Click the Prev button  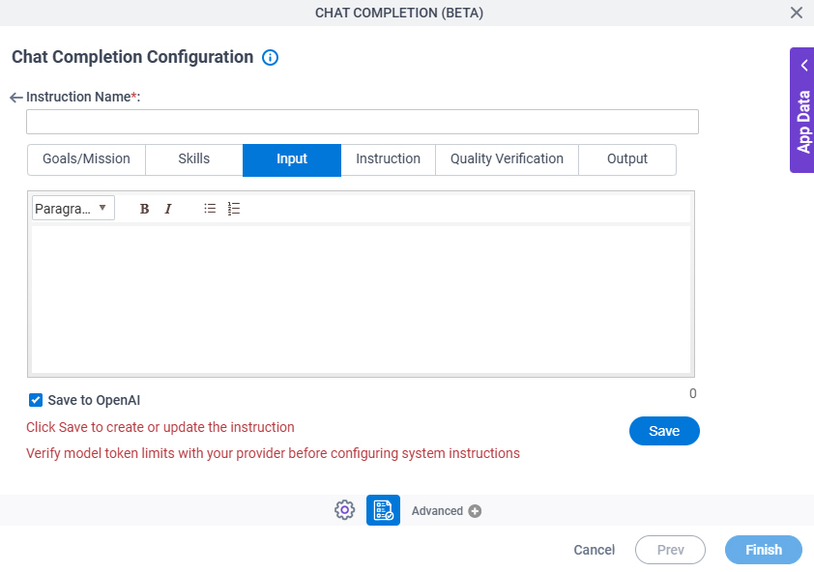coord(670,550)
